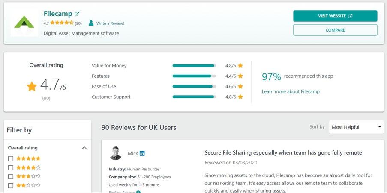
Task: Click the Customer Support rating bar
Action: point(194,96)
